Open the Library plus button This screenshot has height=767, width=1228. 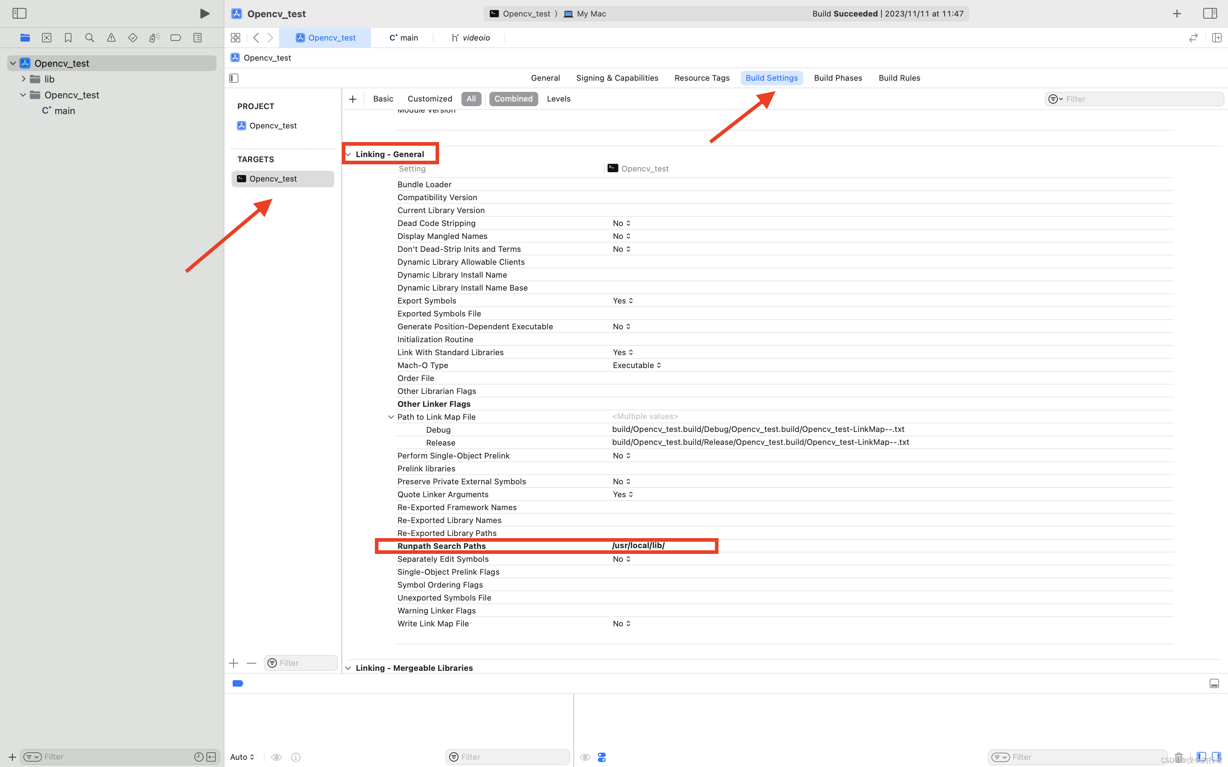click(1177, 14)
